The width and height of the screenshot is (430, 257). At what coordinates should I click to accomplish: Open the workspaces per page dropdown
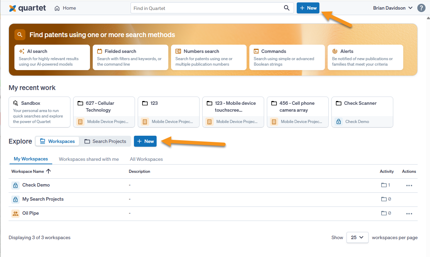click(x=357, y=237)
